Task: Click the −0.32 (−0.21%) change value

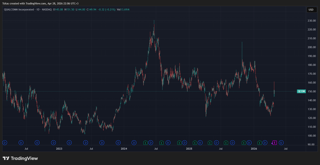Action: [107, 9]
